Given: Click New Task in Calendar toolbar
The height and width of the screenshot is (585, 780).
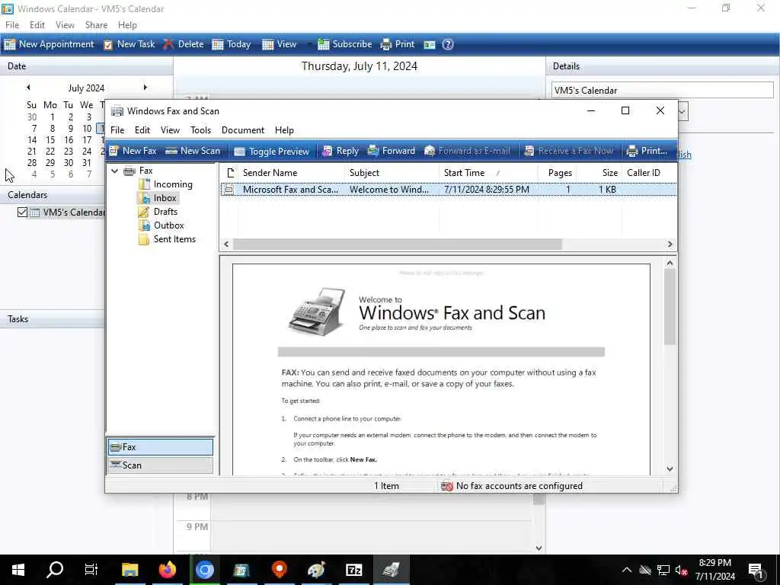Looking at the screenshot, I should click(129, 44).
